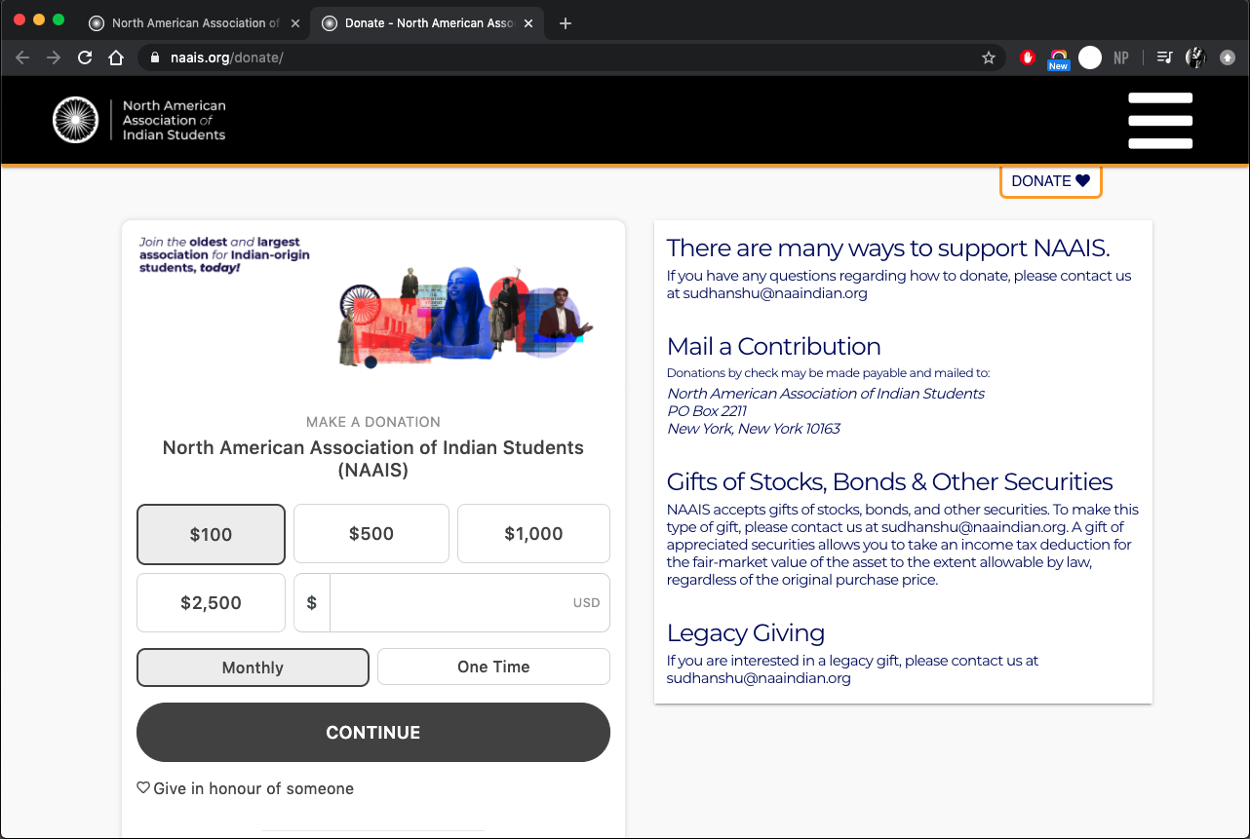The image size is (1250, 839).
Task: Close the first North American Association tab
Action: (x=295, y=23)
